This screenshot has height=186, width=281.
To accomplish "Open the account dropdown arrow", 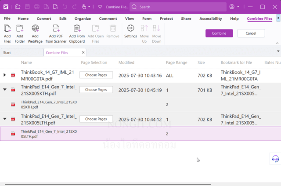I will coord(238,7).
